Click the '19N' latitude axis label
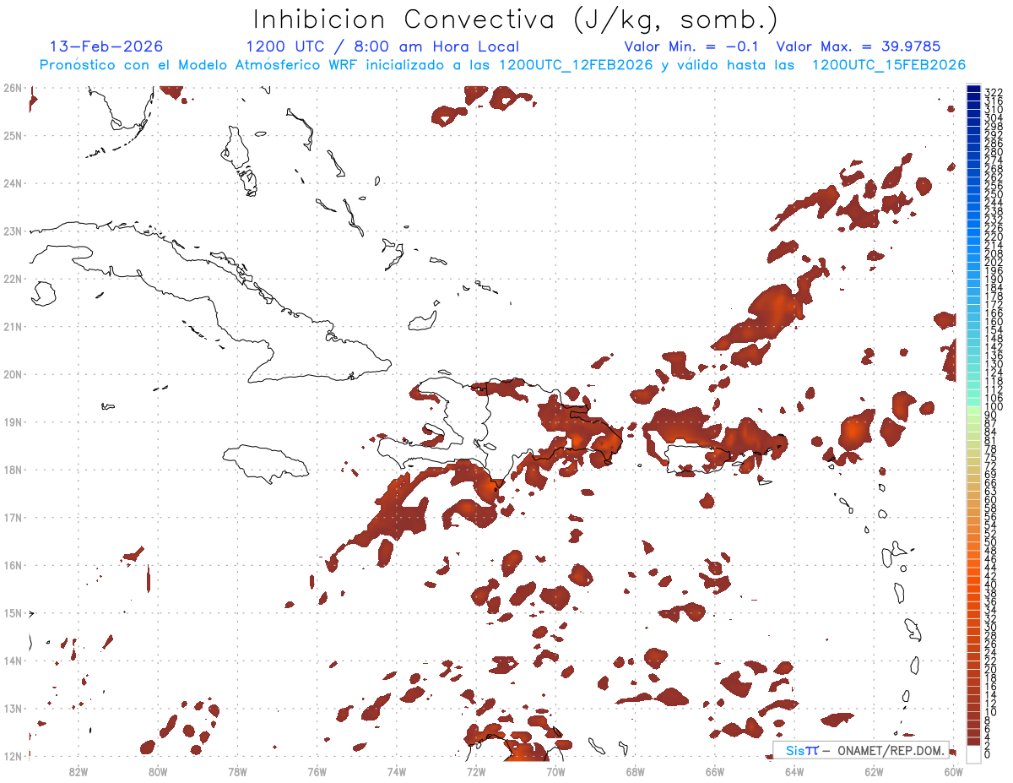This screenshot has width=1013, height=783. tap(12, 421)
